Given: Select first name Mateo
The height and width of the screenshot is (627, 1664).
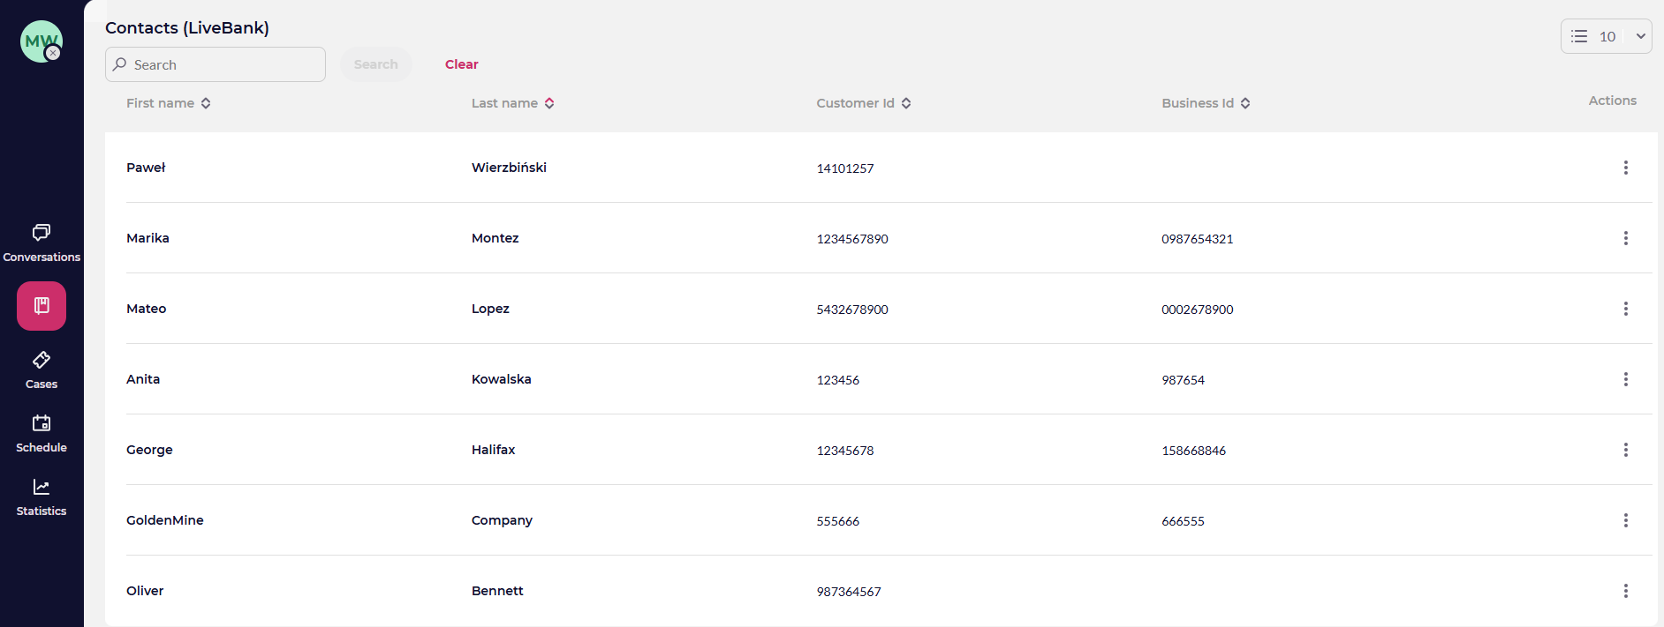Looking at the screenshot, I should point(147,309).
